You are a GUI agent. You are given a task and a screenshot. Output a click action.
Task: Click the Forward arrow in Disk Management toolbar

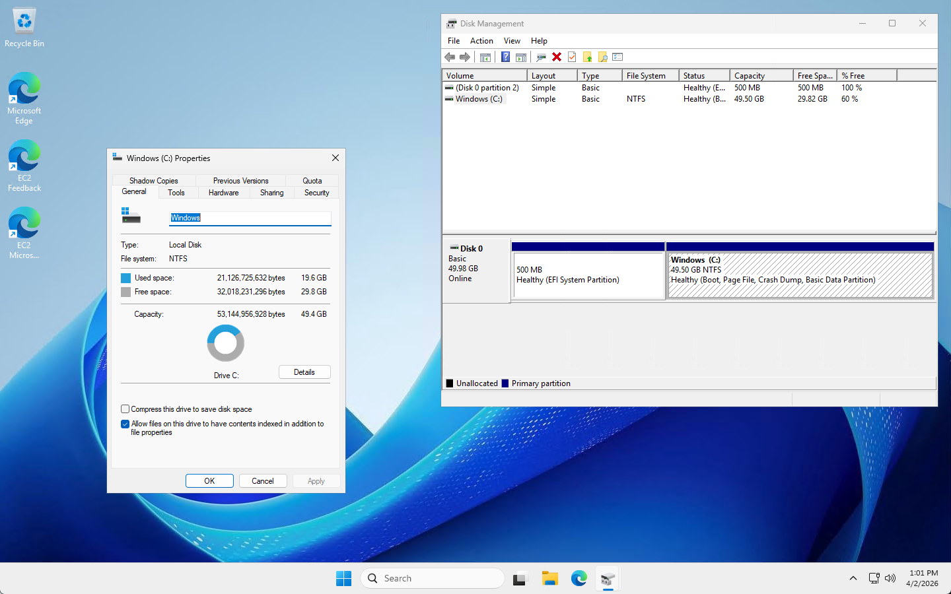(465, 57)
